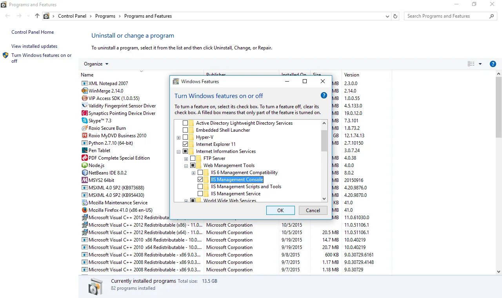The width and height of the screenshot is (502, 298).
Task: Expand the Hyper-V tree node
Action: 179,138
